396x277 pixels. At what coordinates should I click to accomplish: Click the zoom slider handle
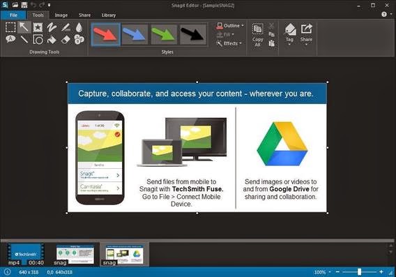click(x=359, y=272)
